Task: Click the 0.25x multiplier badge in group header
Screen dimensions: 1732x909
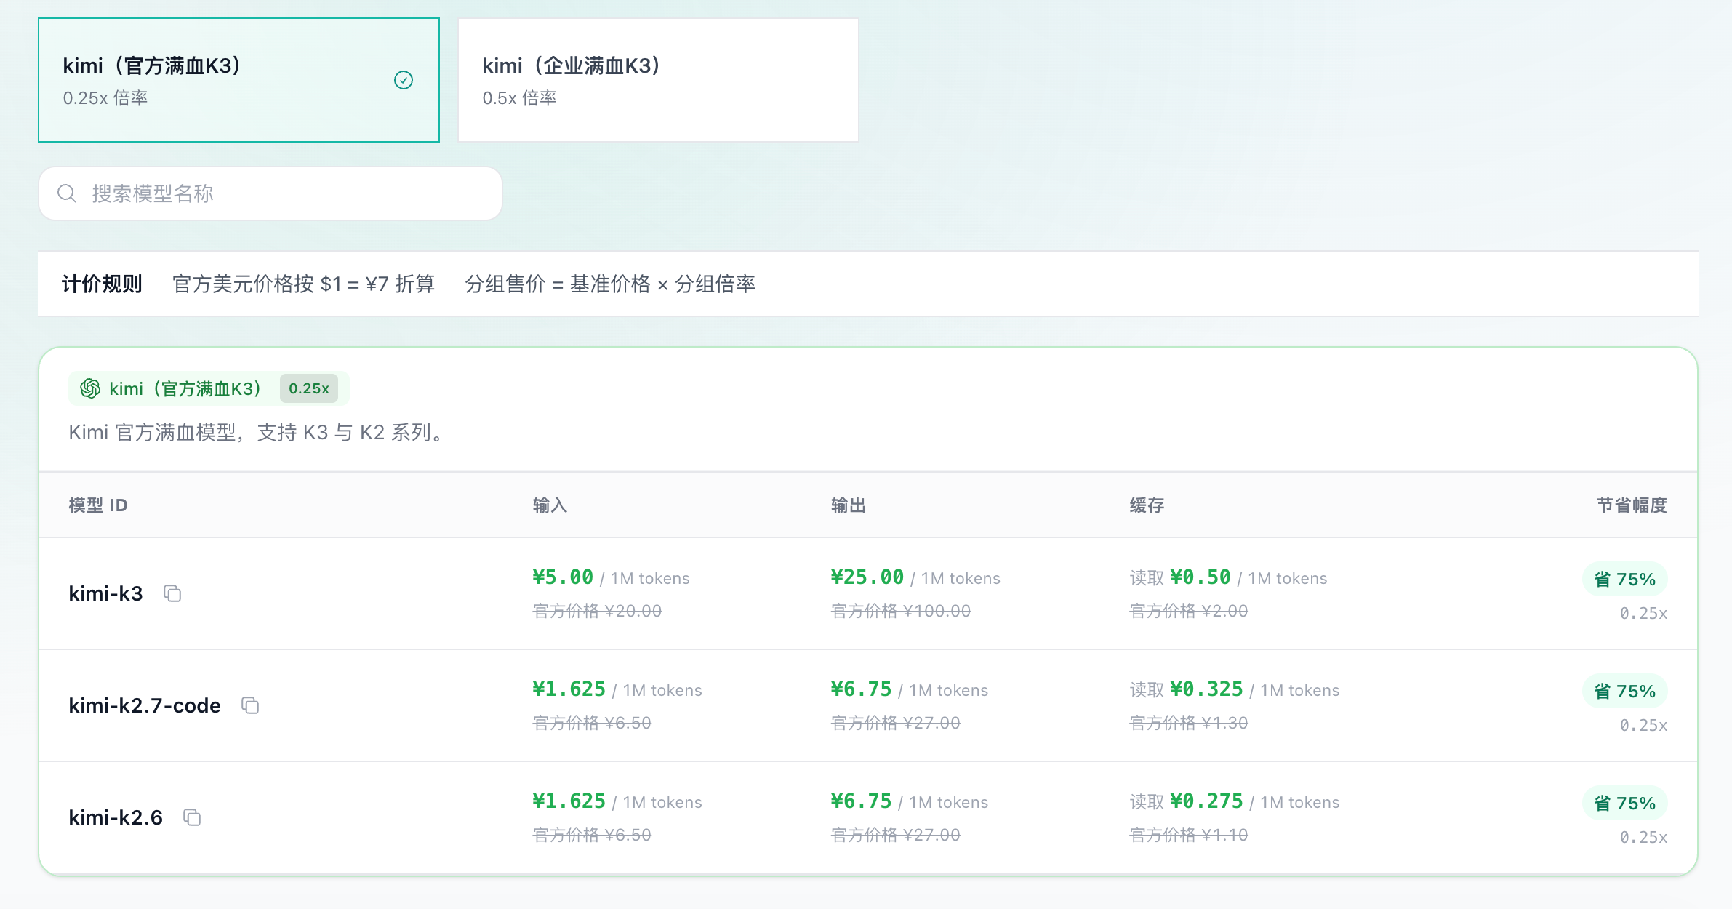Action: (309, 388)
